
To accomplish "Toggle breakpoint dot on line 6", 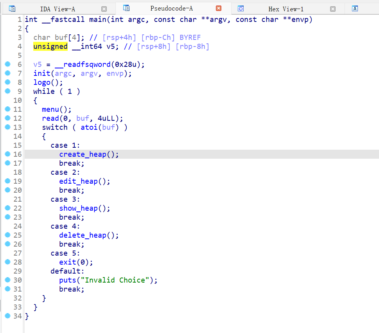I will tap(7, 64).
